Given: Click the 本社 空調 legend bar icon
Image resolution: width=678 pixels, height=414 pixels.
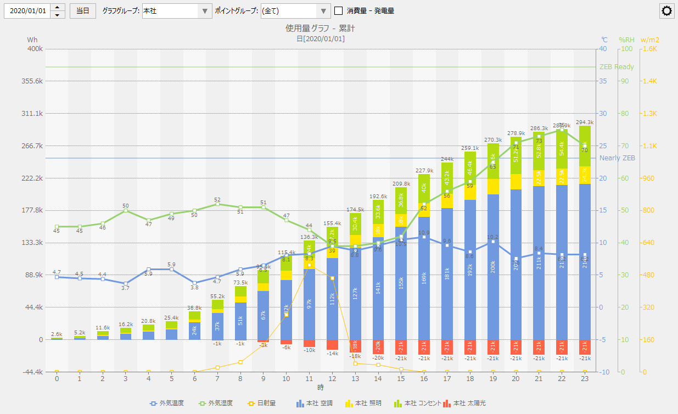Looking at the screenshot, I should tap(300, 404).
